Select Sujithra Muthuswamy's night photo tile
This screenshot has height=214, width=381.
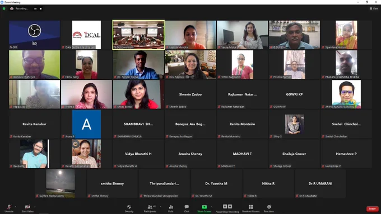[61, 184]
